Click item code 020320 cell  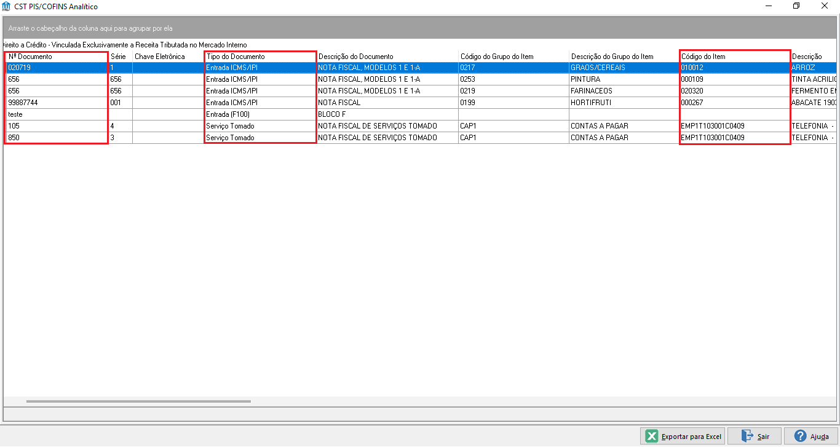[735, 91]
